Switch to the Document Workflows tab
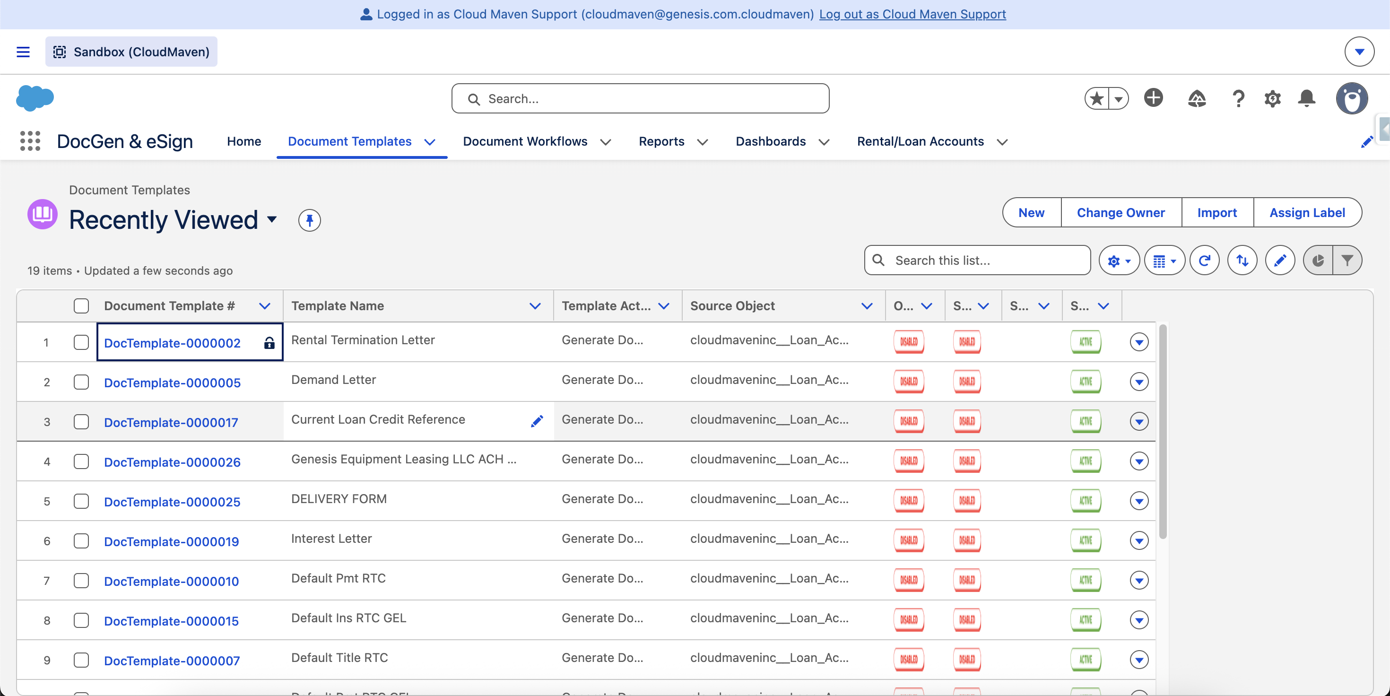1390x696 pixels. [x=525, y=141]
